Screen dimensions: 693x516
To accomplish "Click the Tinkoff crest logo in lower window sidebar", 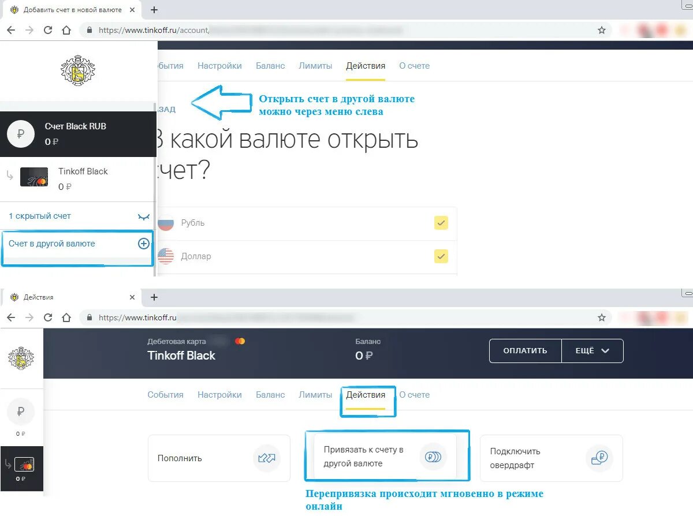I will [x=21, y=358].
